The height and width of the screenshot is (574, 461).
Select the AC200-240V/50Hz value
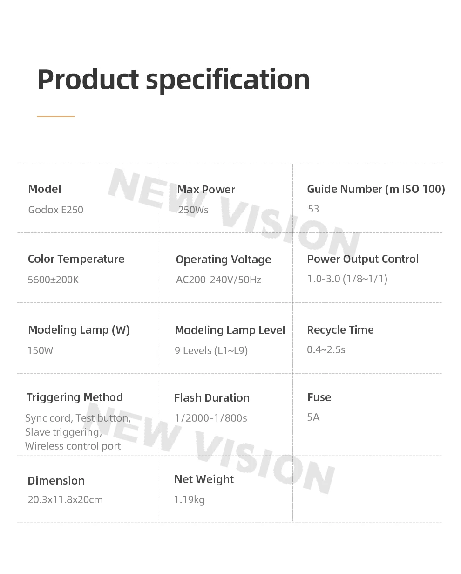click(218, 280)
